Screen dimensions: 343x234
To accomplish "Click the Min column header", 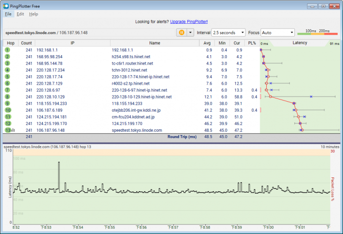I will pos(222,43).
